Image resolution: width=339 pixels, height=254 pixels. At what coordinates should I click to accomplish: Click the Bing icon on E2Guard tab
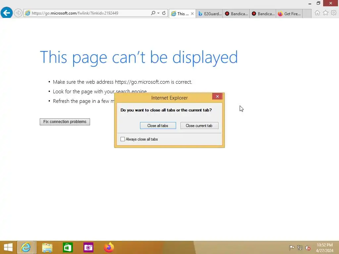click(200, 14)
